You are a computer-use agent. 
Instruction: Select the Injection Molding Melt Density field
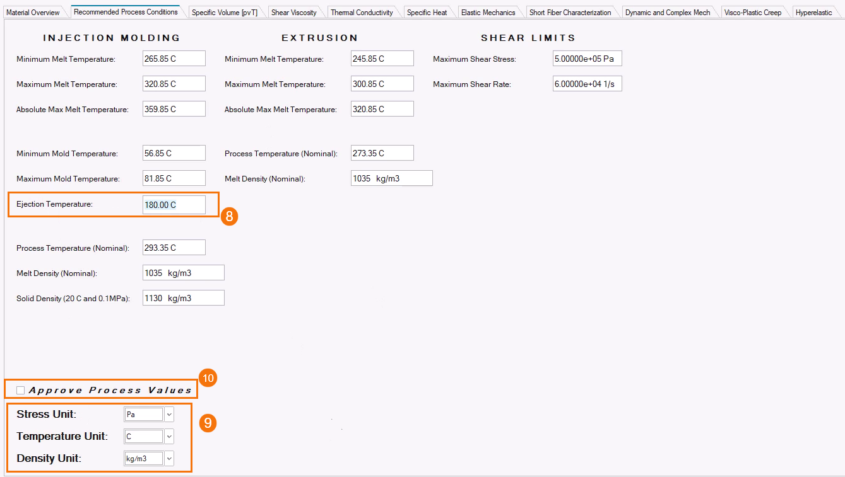pos(184,273)
